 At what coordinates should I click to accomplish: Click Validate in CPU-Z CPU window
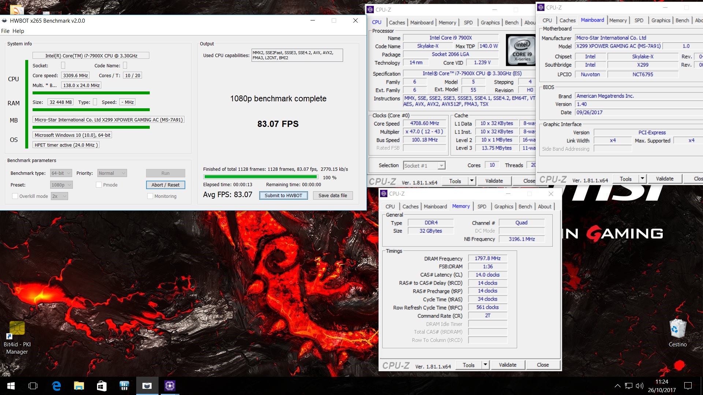[x=494, y=181]
